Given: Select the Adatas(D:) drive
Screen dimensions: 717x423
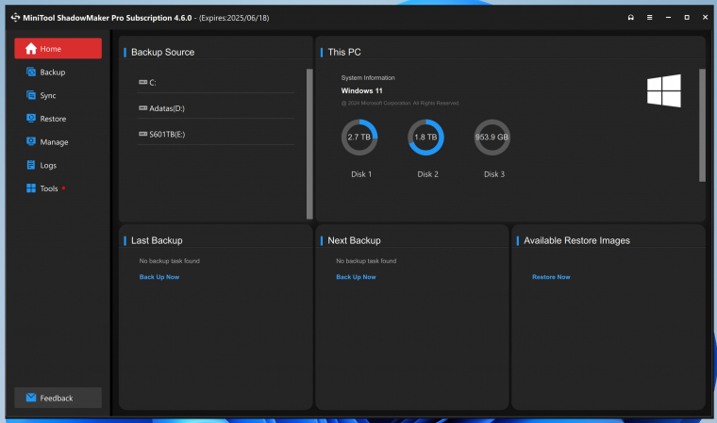Looking at the screenshot, I should [216, 108].
